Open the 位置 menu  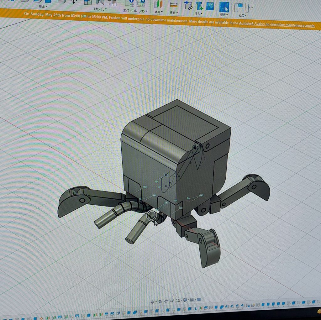pos(243,15)
